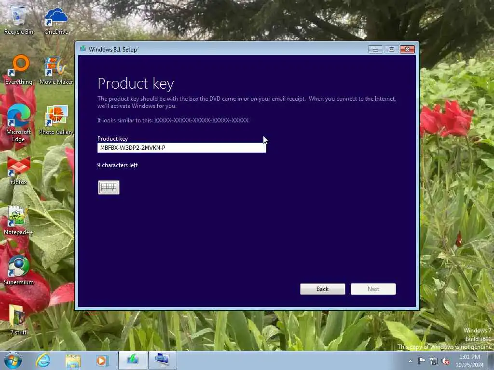The height and width of the screenshot is (370, 494).
Task: Open OneDrive desktop shortcut
Action: point(56,21)
